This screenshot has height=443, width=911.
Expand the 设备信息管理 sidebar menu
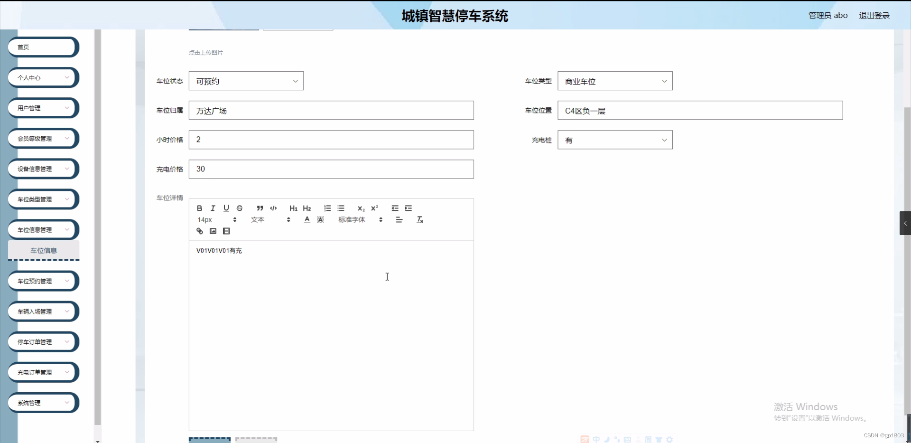pyautogui.click(x=43, y=169)
